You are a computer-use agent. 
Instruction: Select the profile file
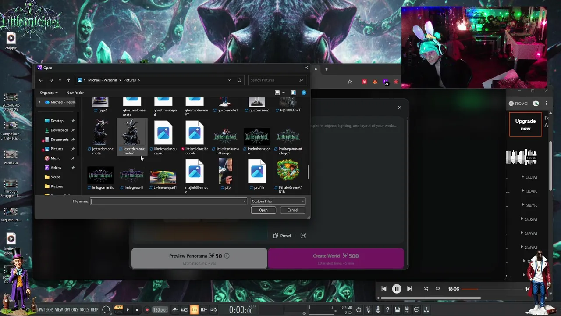257,175
